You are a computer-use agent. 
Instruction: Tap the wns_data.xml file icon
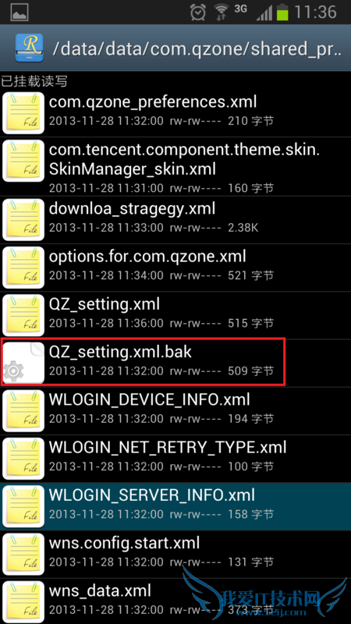click(x=23, y=601)
